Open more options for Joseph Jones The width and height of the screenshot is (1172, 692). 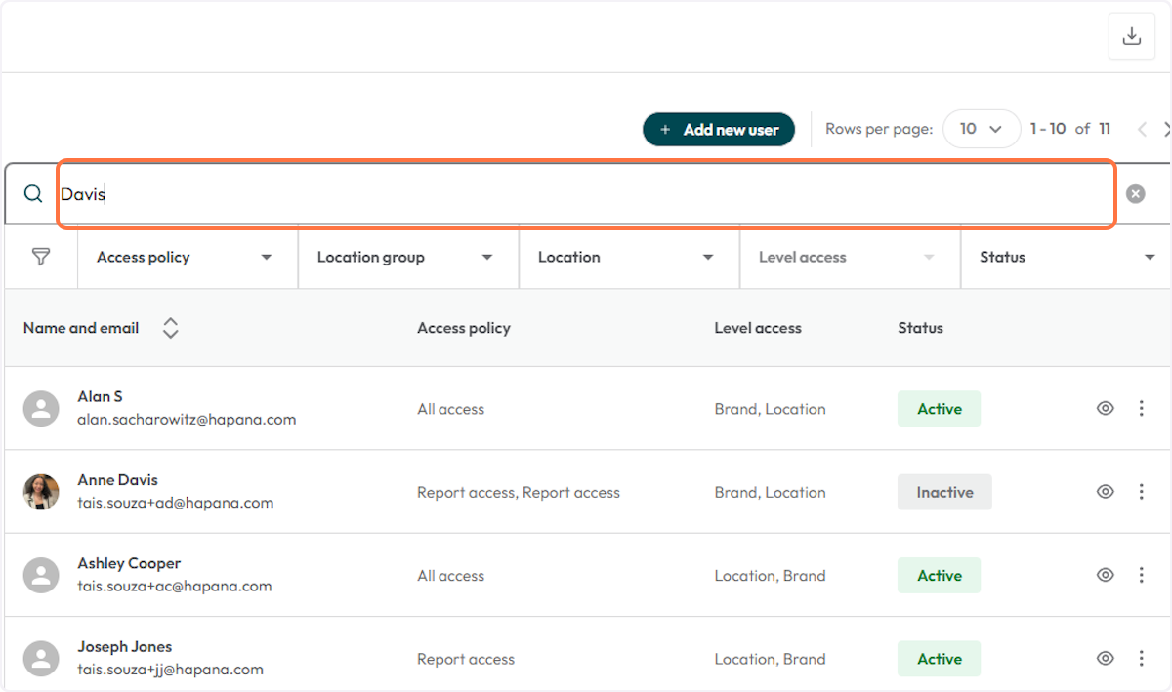(x=1141, y=659)
